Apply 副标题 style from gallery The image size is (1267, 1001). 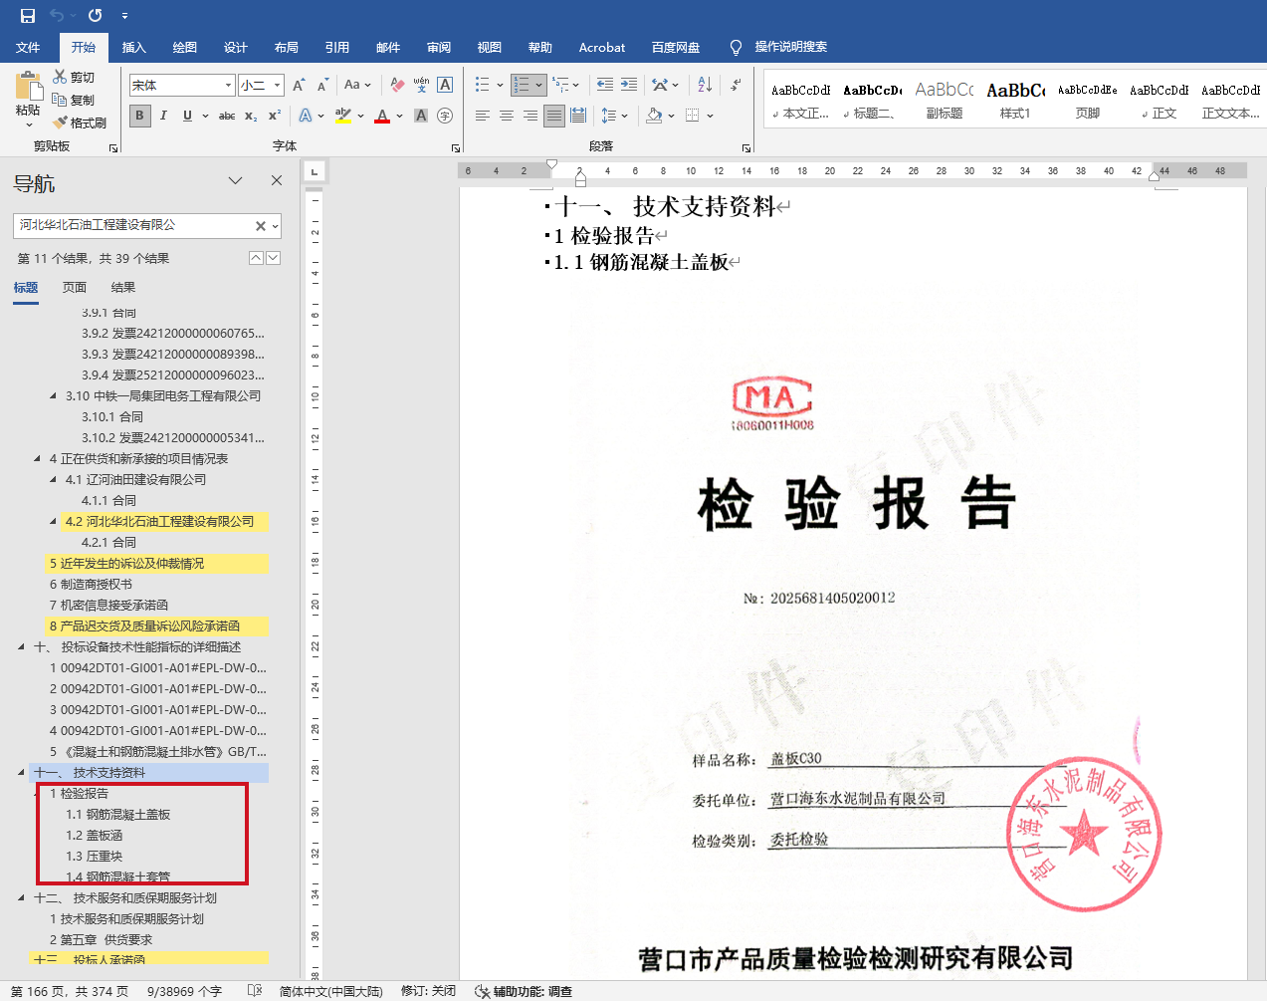coord(945,100)
